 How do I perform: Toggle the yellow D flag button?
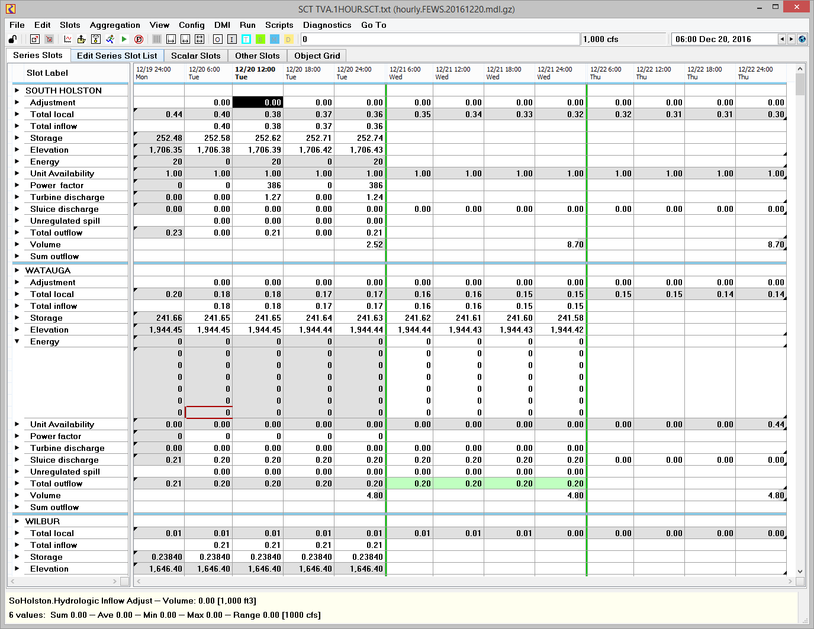[289, 39]
